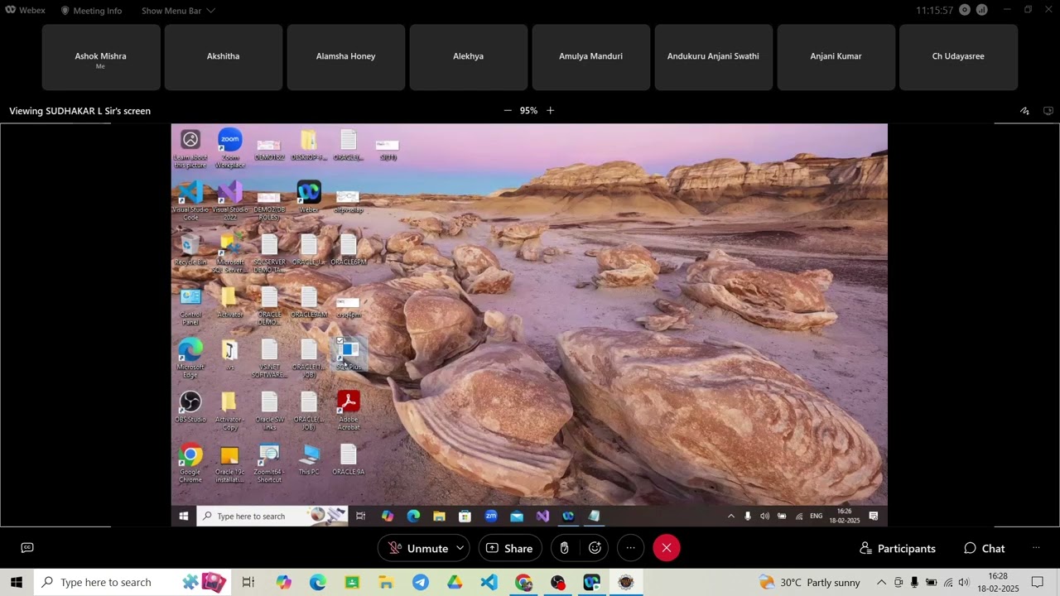The image size is (1060, 596).
Task: Toggle the Participants panel
Action: point(898,548)
